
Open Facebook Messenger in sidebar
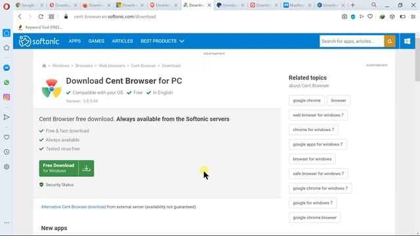pyautogui.click(x=7, y=68)
